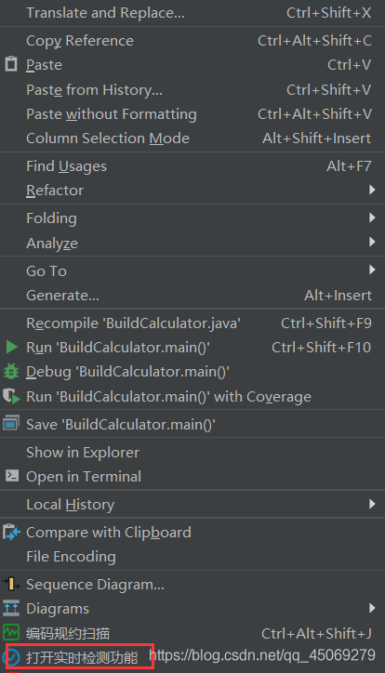
Task: Choose Generate... from the context menu
Action: point(192,296)
